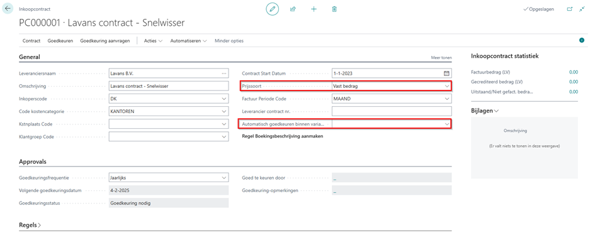The height and width of the screenshot is (238, 595).
Task: Open the information icon at right
Action: 582,40
